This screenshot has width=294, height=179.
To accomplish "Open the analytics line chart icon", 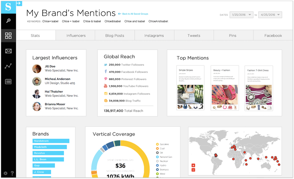I will (8, 66).
